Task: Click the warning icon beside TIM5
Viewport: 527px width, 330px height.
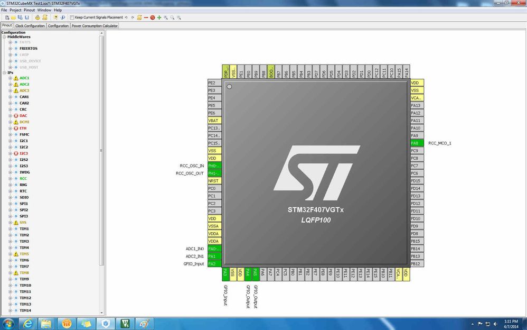Action: click(16, 254)
